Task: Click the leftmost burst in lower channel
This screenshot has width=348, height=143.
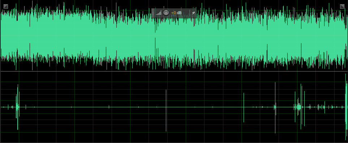Action: [18, 107]
